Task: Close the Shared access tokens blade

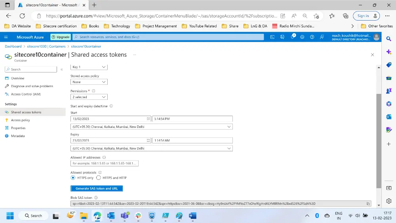Action: (372, 55)
